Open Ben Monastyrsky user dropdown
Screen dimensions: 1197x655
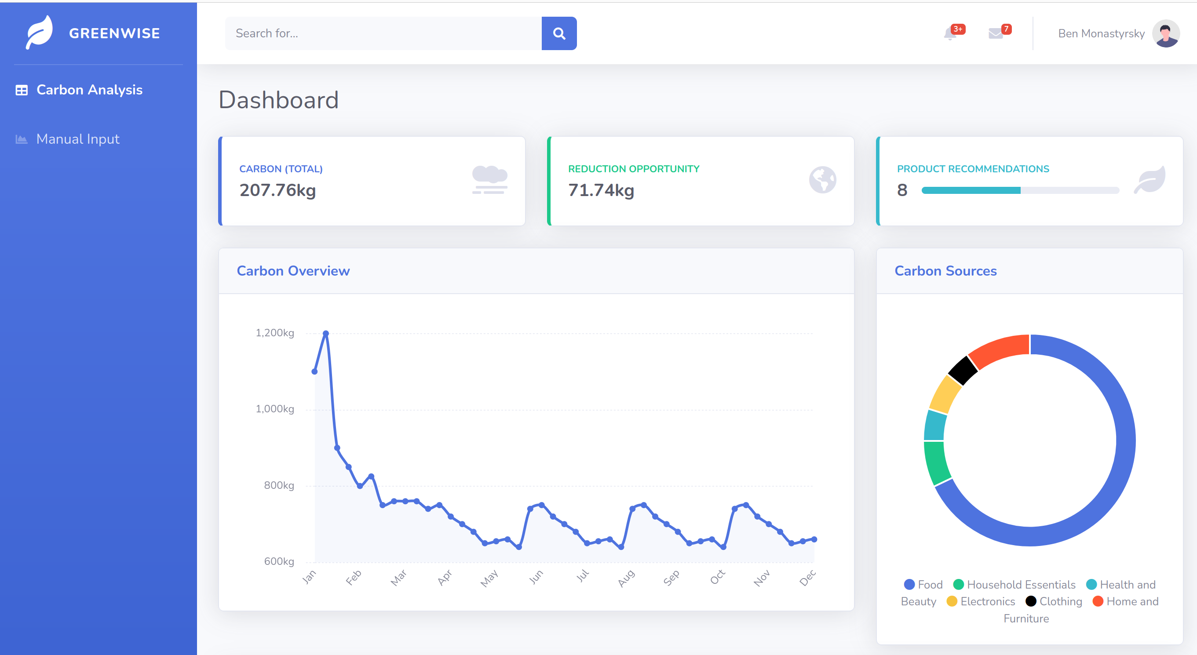[1101, 33]
